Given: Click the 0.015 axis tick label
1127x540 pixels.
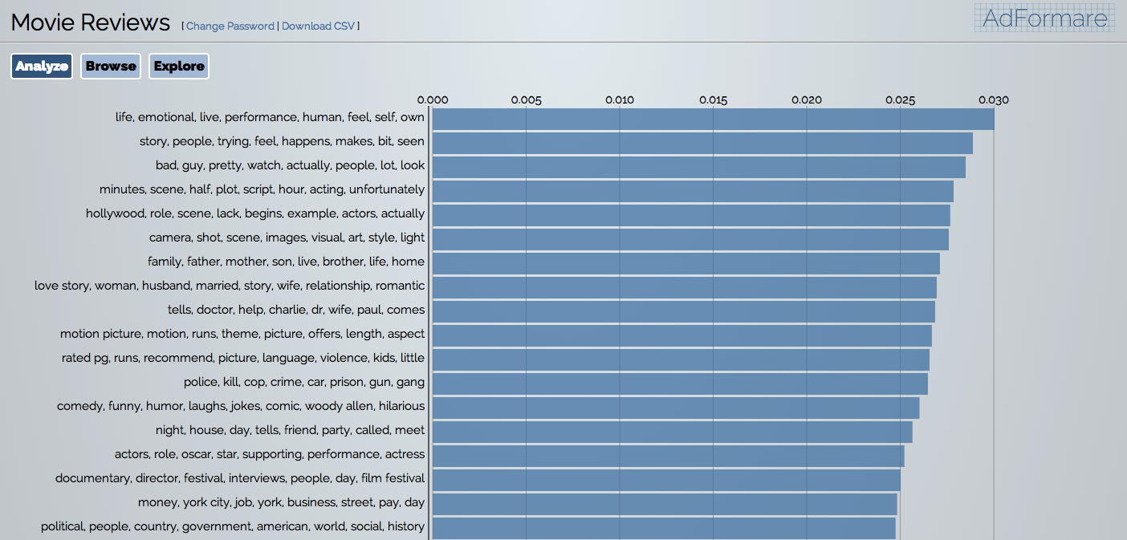Looking at the screenshot, I should (713, 100).
